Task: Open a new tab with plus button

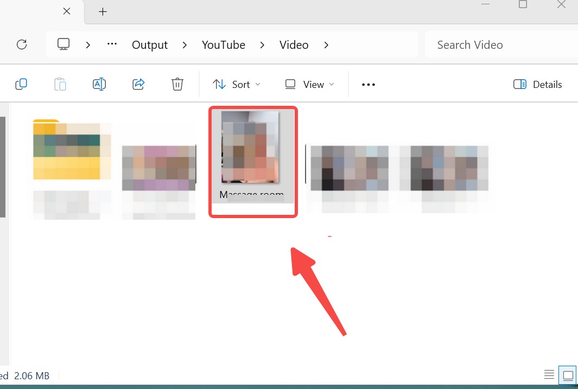Action: click(x=103, y=12)
